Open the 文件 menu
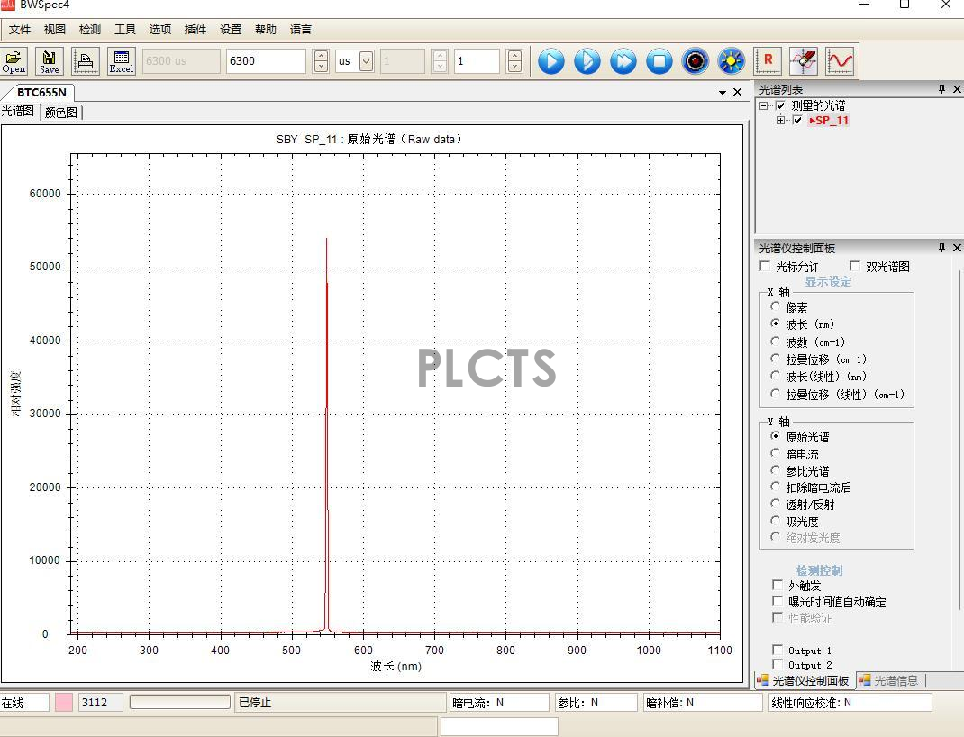 (x=20, y=30)
